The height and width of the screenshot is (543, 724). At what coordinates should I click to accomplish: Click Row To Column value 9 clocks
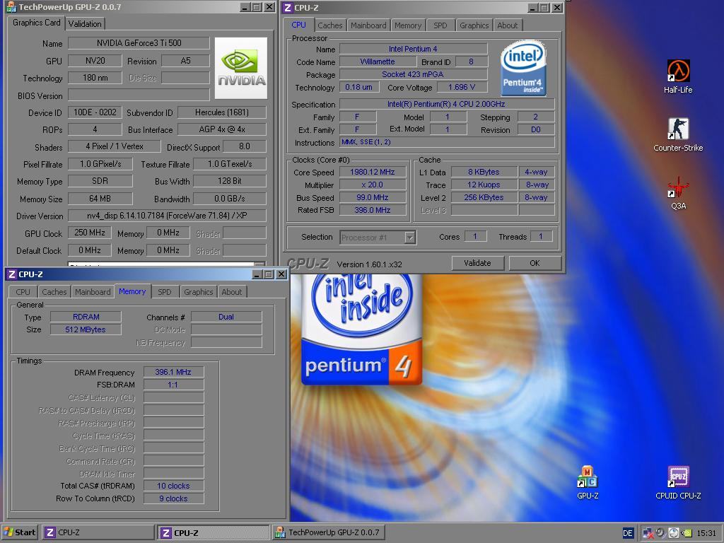coord(173,498)
